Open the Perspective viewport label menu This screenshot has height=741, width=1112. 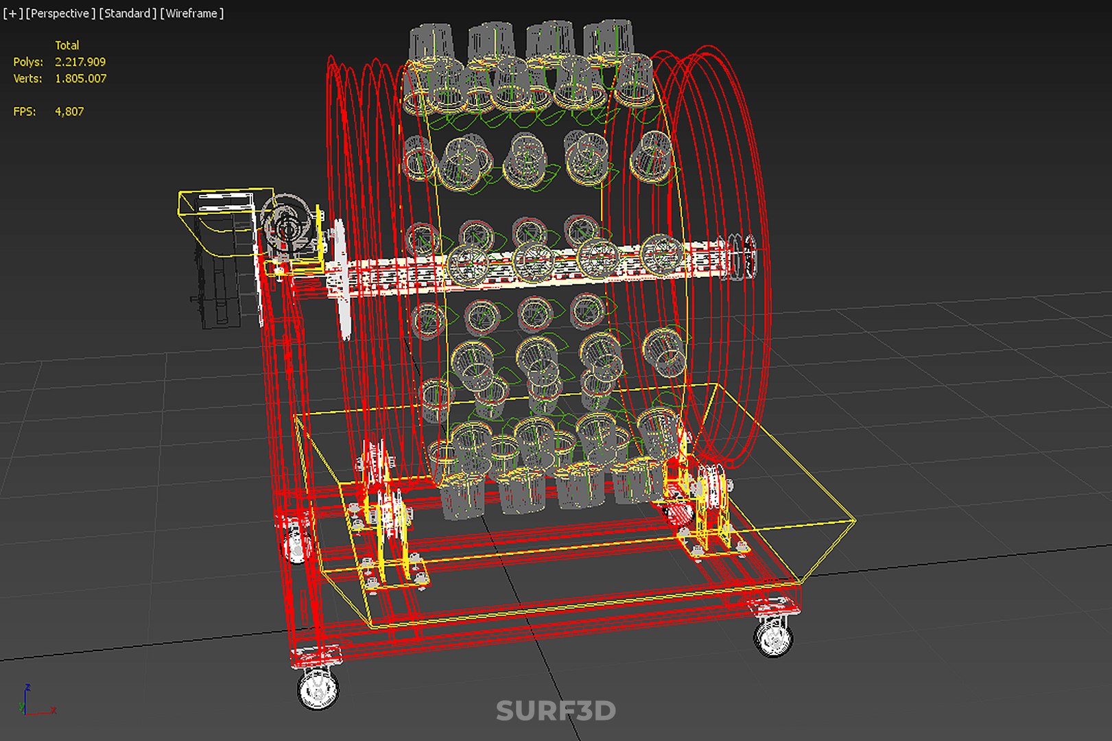point(60,13)
